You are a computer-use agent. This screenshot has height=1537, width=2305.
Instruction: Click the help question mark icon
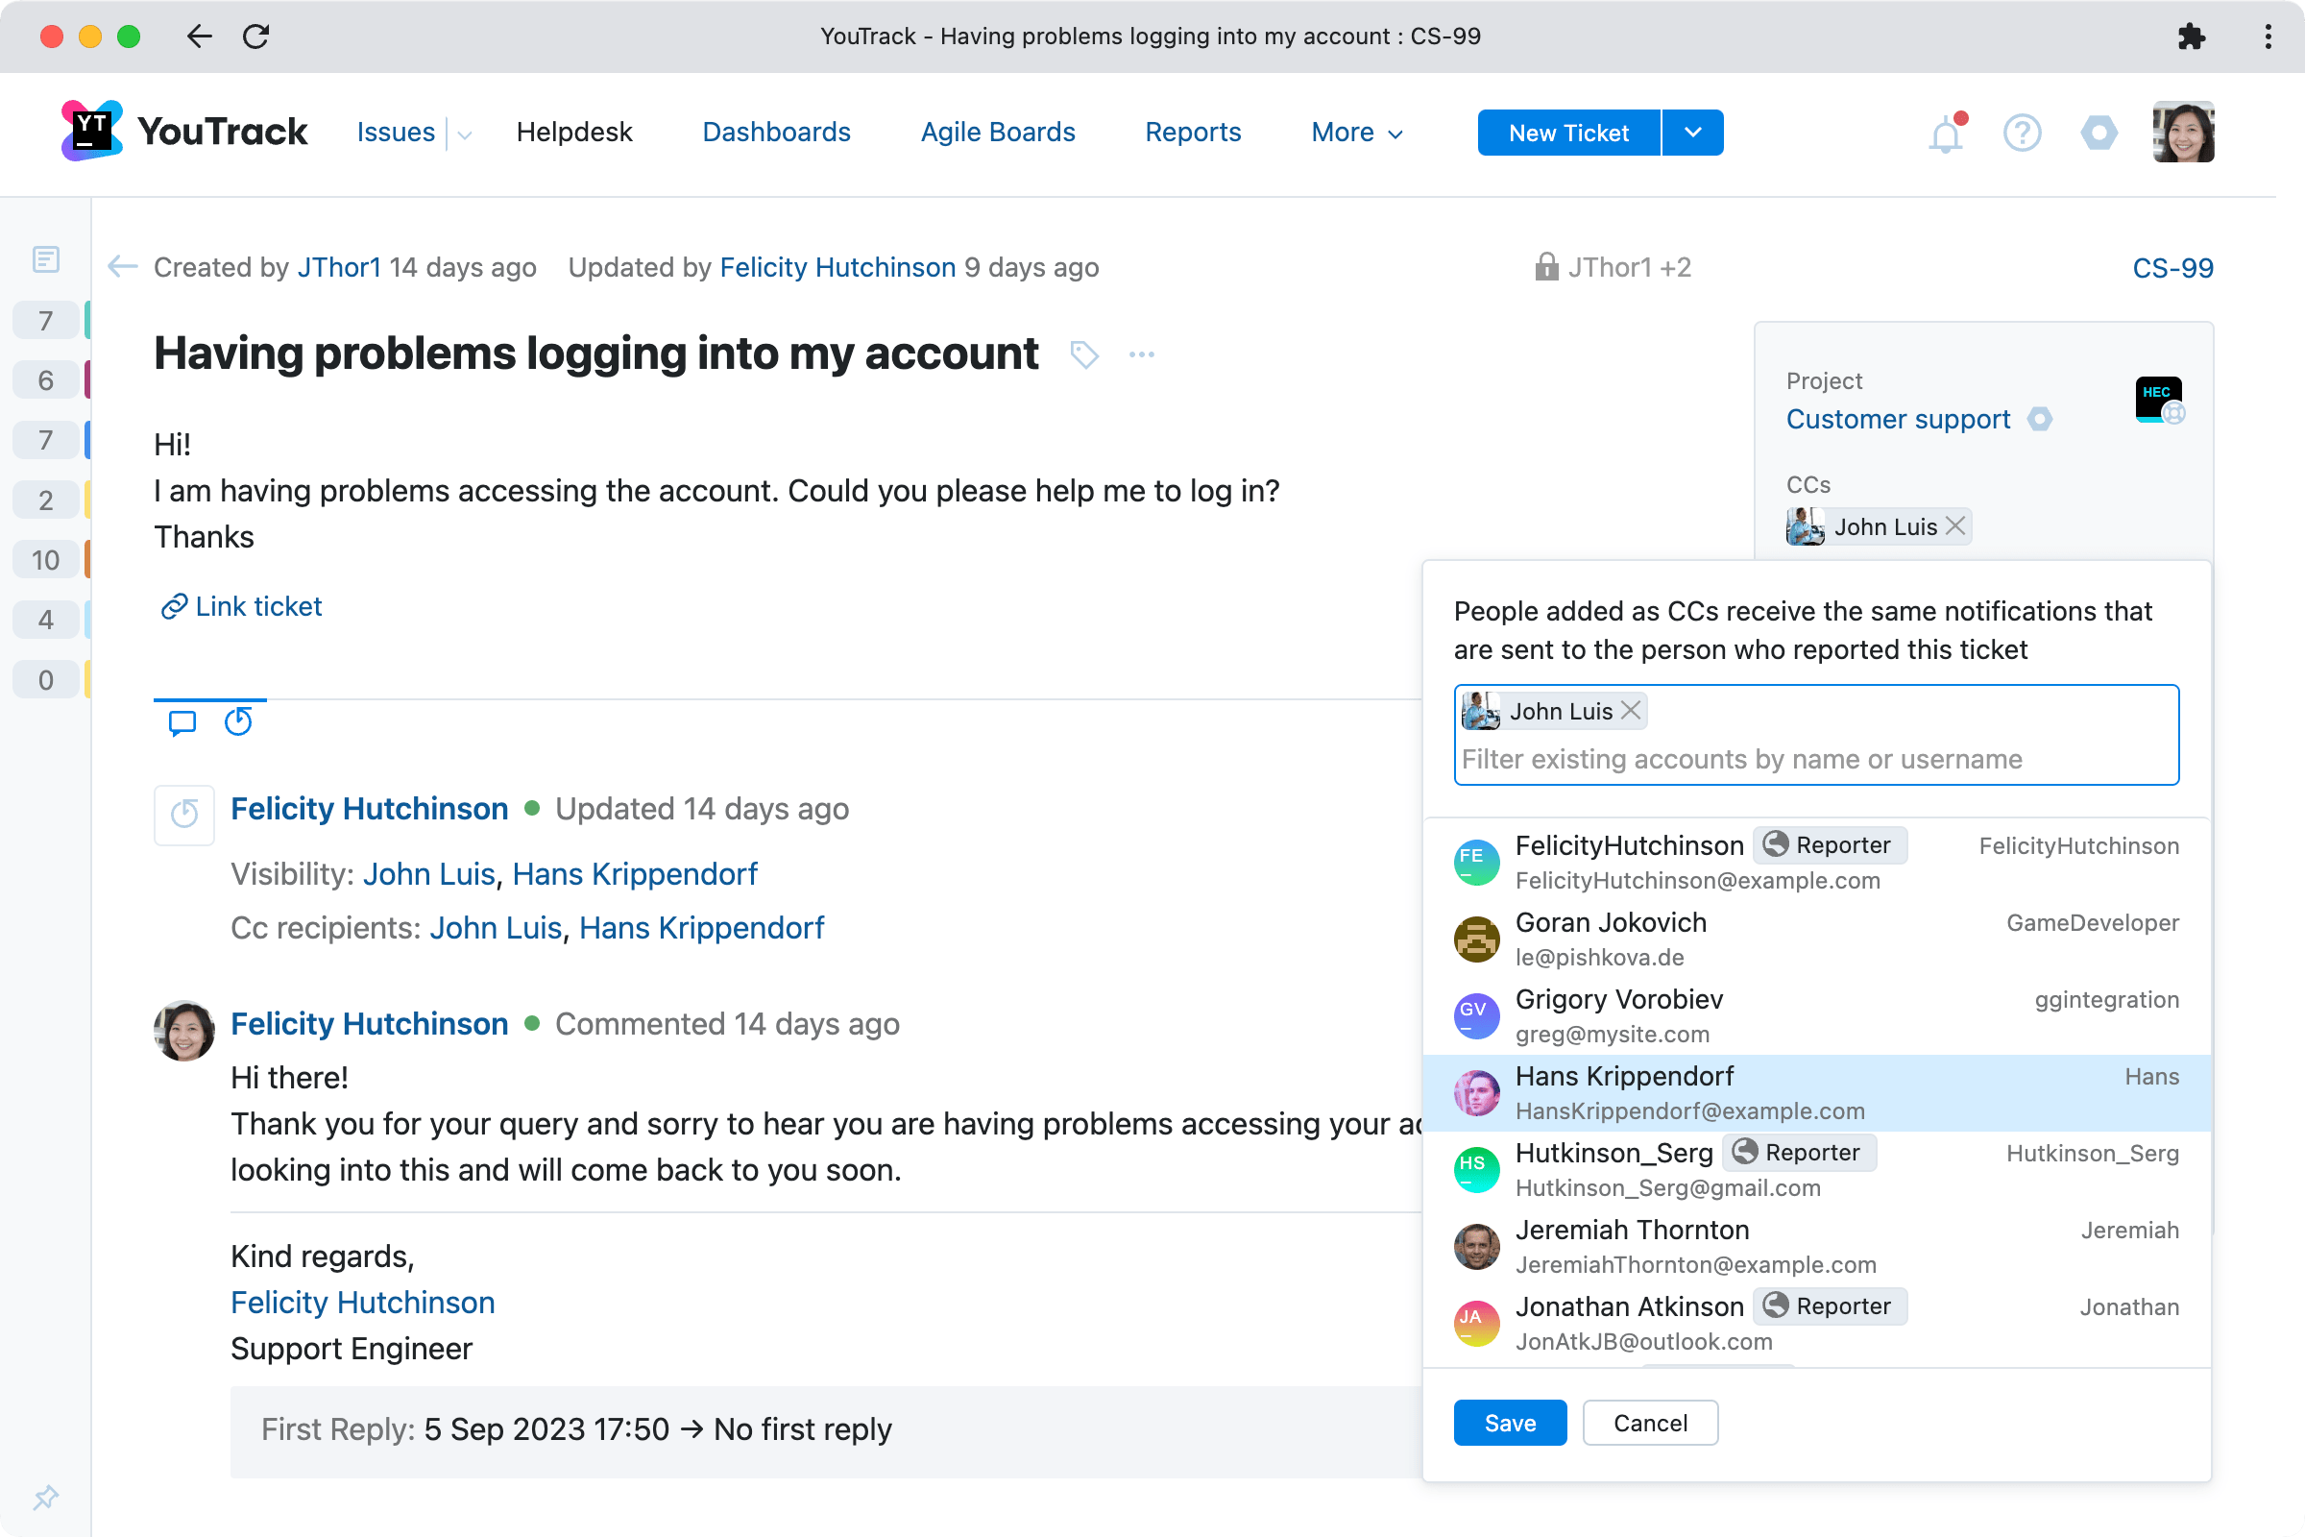2021,134
